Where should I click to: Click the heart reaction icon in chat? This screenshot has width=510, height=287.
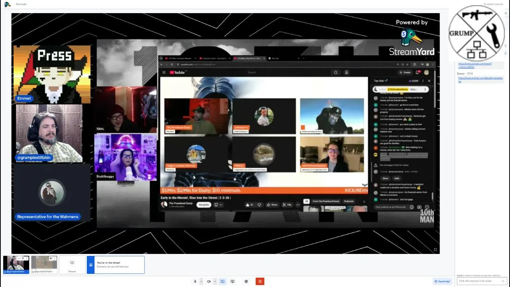pyautogui.click(x=427, y=207)
